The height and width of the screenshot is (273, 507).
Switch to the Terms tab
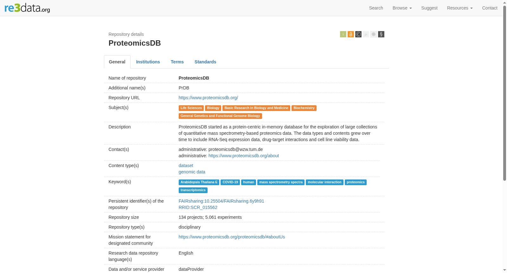(177, 62)
